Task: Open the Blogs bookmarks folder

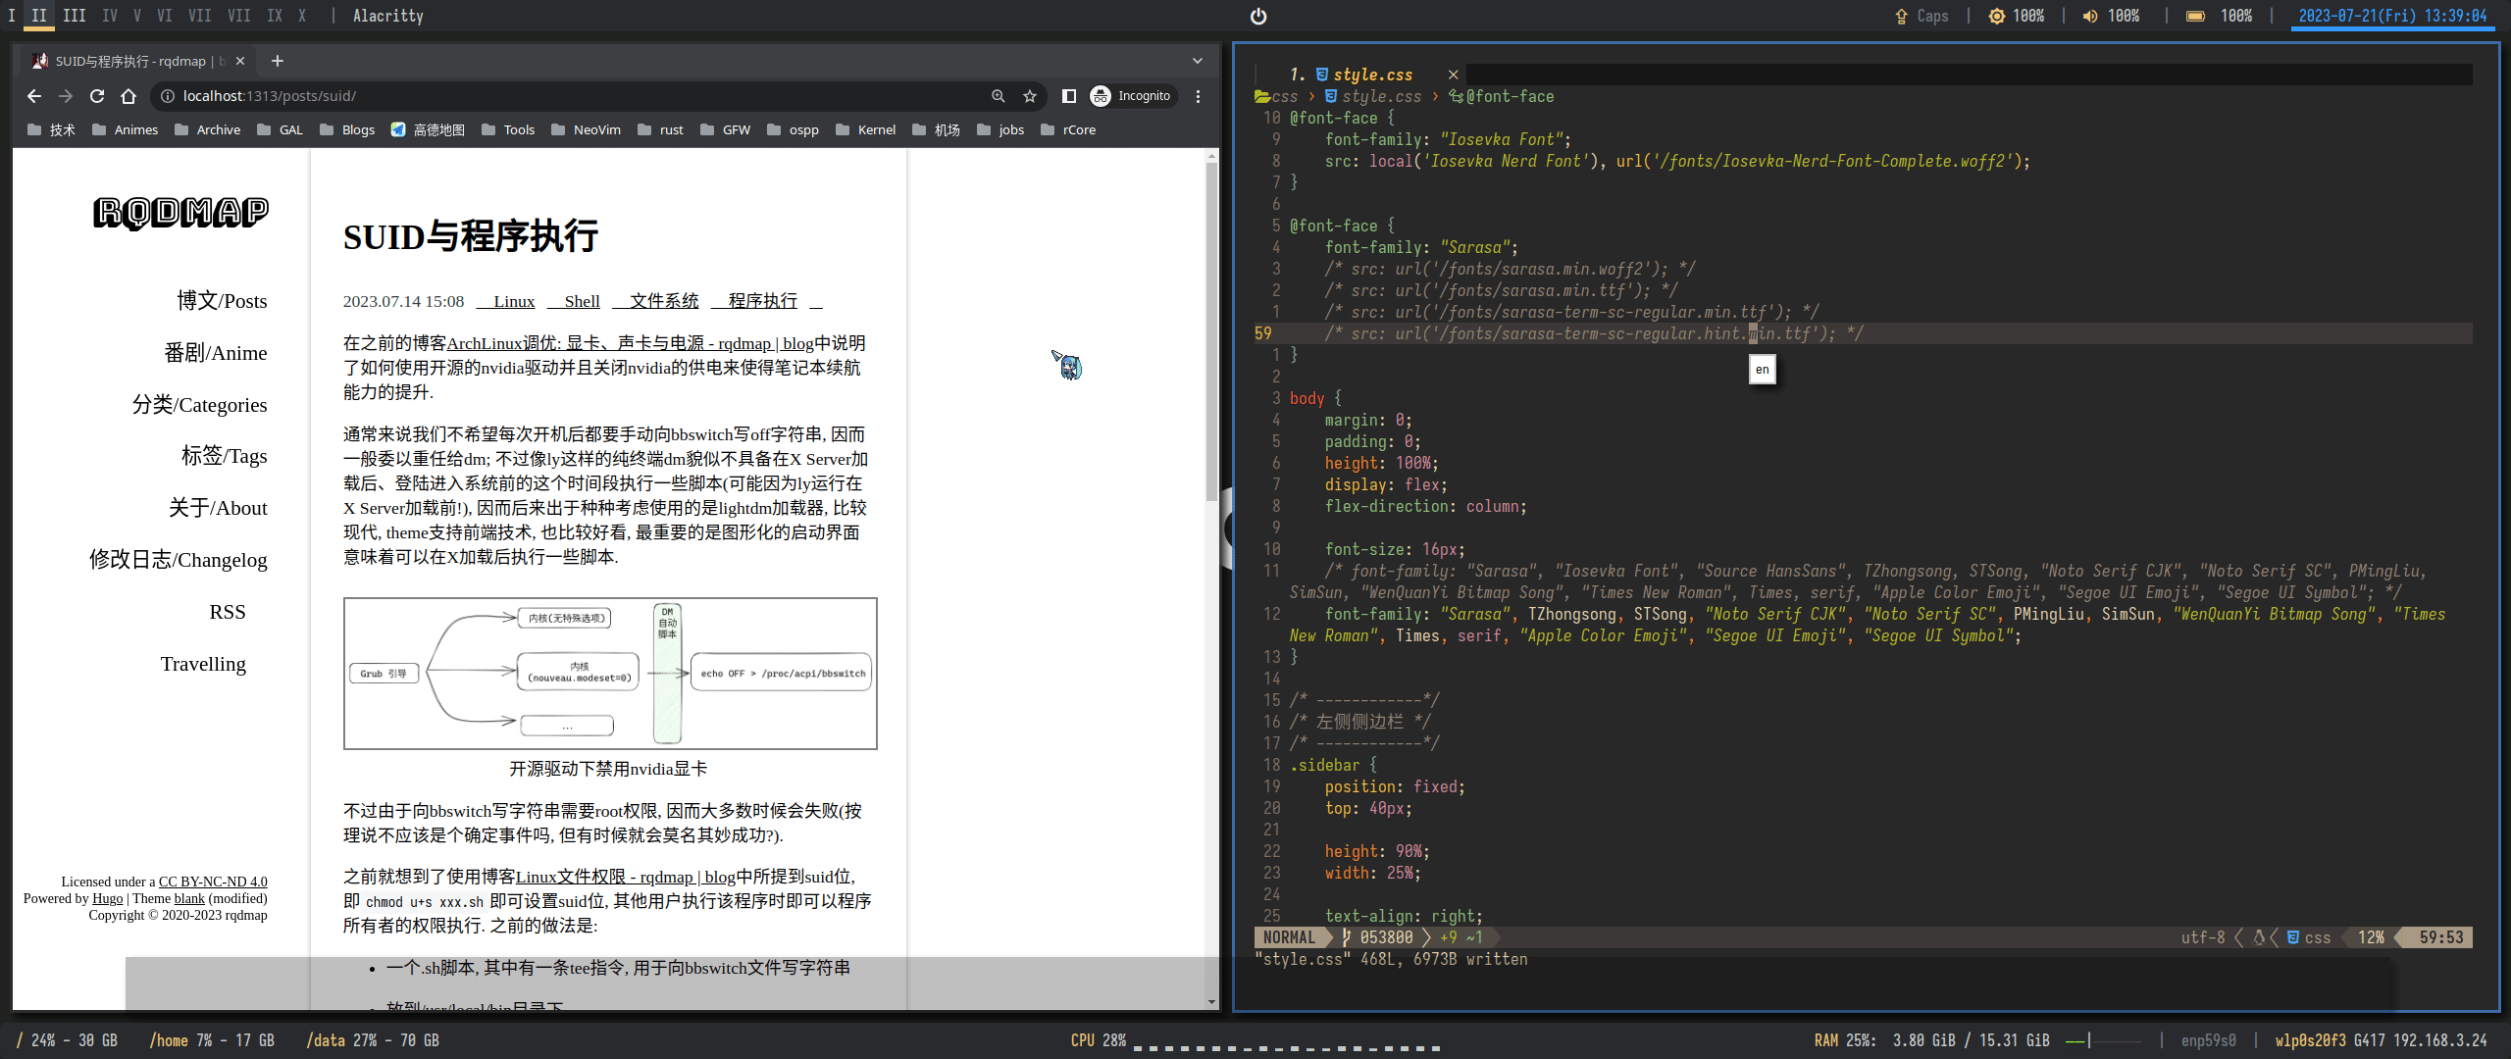Action: 347,129
